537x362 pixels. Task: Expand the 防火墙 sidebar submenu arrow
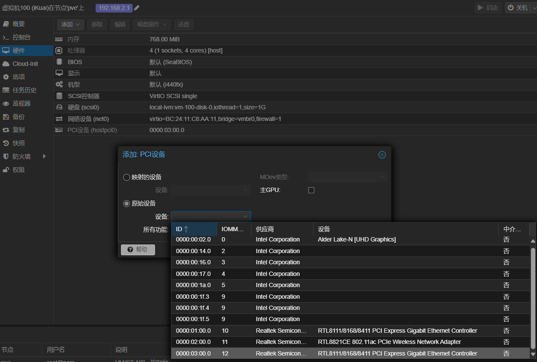click(x=44, y=157)
